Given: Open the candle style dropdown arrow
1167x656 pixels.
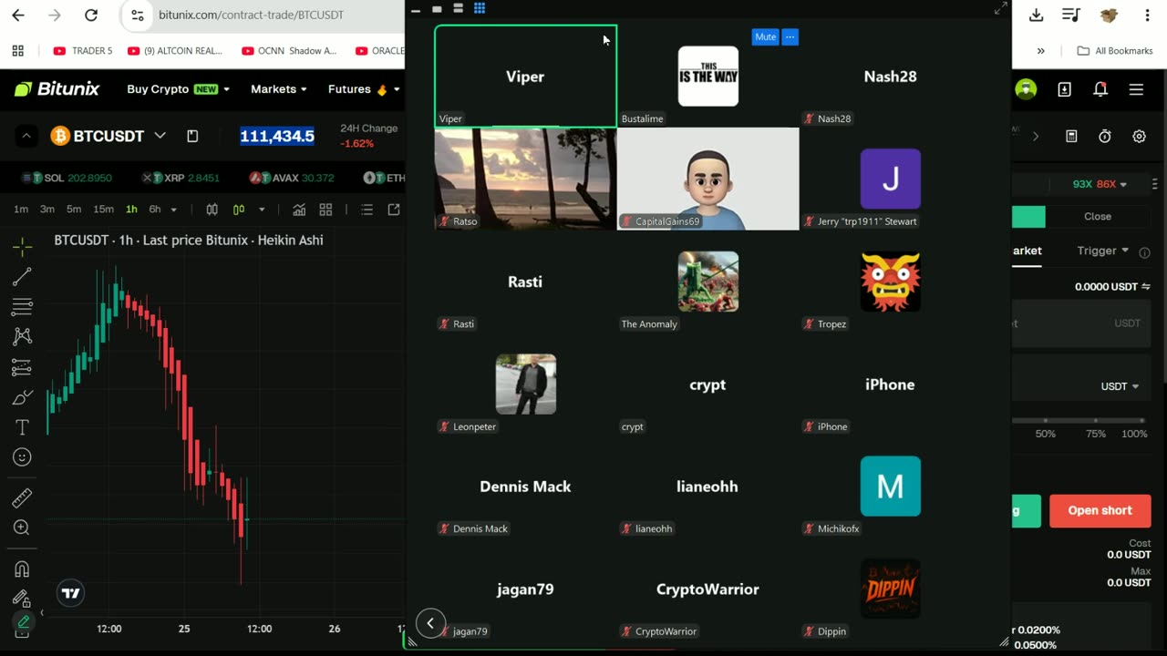Looking at the screenshot, I should 262,210.
